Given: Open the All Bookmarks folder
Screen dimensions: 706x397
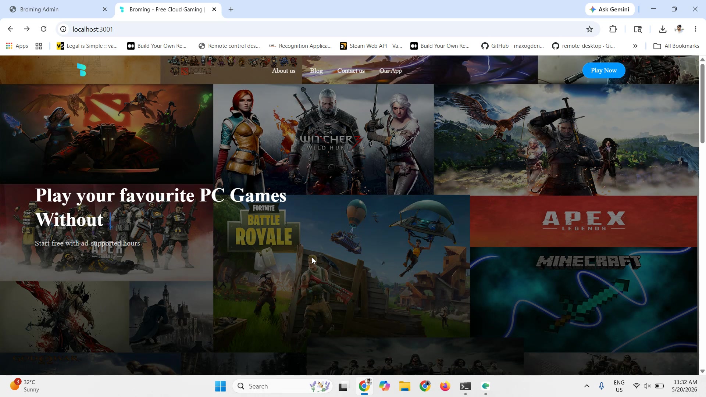Looking at the screenshot, I should click(x=676, y=46).
